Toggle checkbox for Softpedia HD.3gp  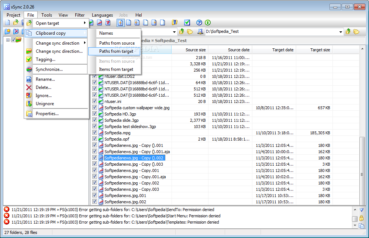pos(94,114)
